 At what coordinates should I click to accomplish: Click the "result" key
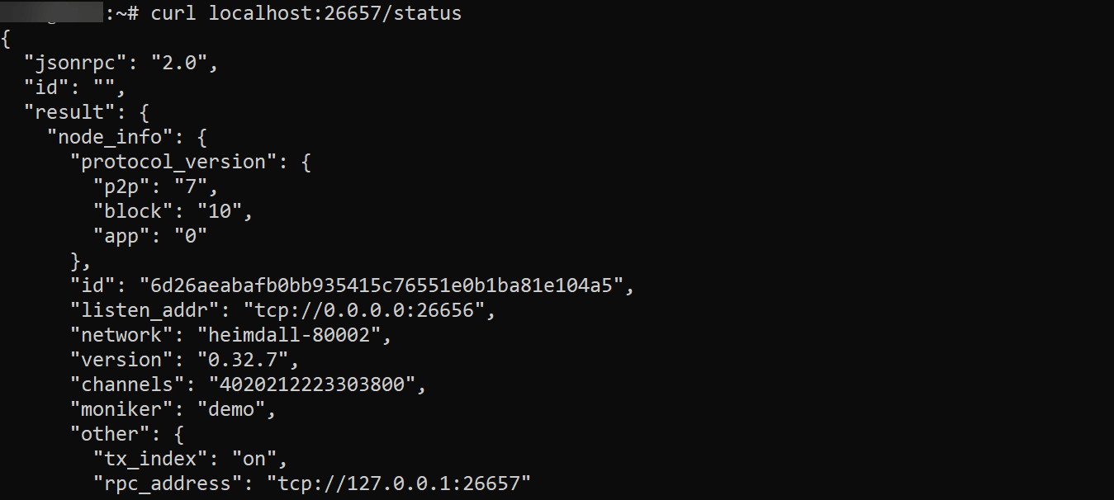pos(64,112)
